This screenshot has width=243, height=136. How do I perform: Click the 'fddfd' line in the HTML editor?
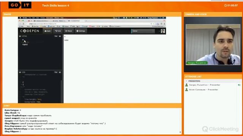(25, 45)
